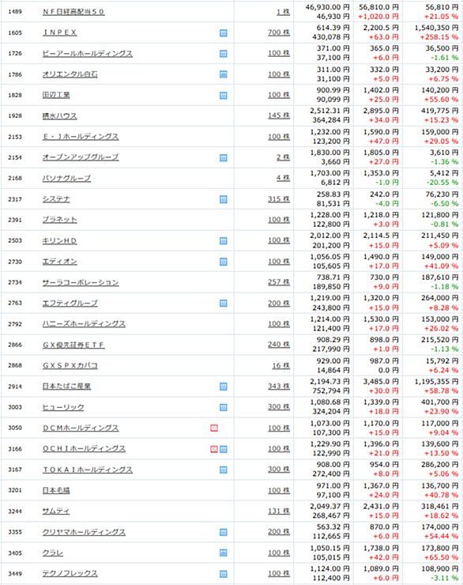This screenshot has width=463, height=585.
Task: Open the GXSPXカバコ link
Action: pyautogui.click(x=70, y=365)
